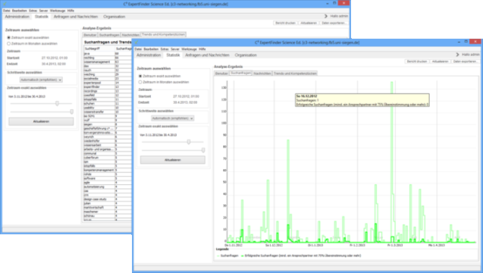Select 'Zeitraum in Monaten auswählen' radio in front window
This screenshot has width=483, height=273.
tap(140, 82)
